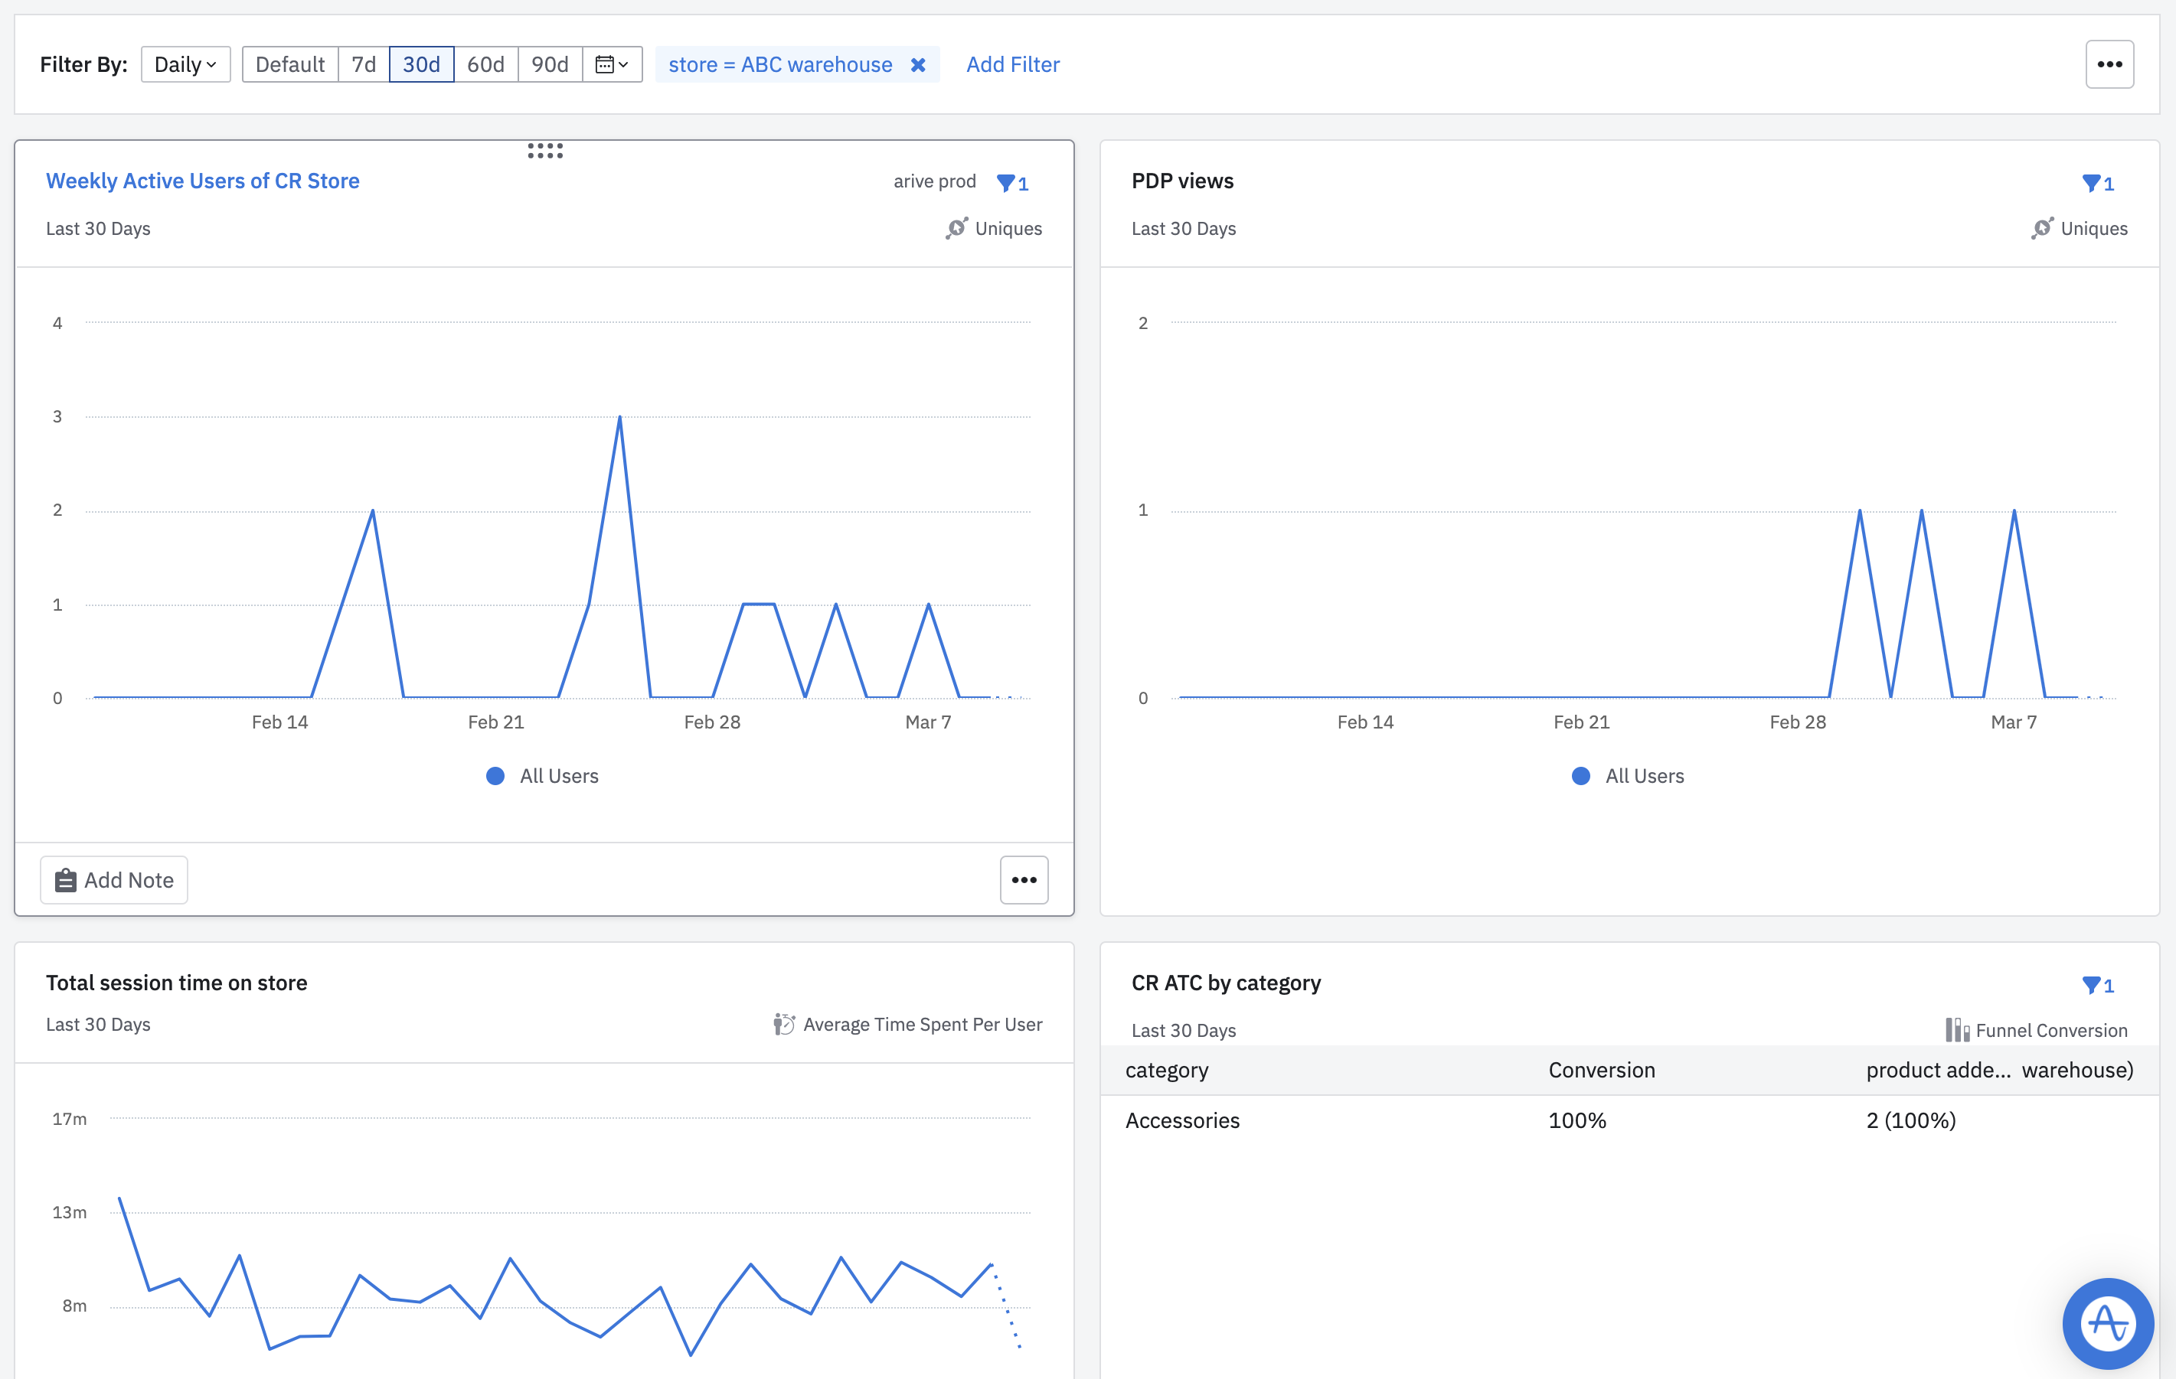The height and width of the screenshot is (1379, 2176).
Task: Open the Daily interval dropdown
Action: click(x=185, y=65)
